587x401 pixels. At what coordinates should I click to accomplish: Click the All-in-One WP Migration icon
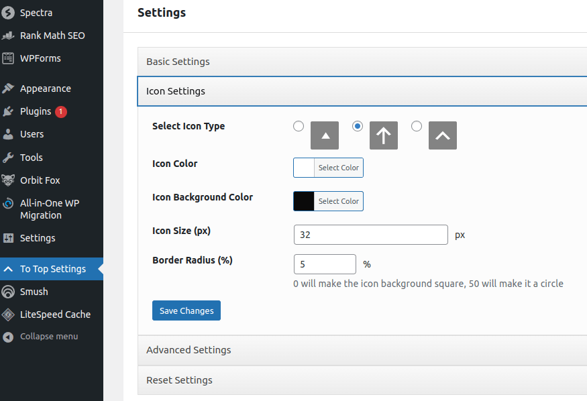[x=8, y=203]
